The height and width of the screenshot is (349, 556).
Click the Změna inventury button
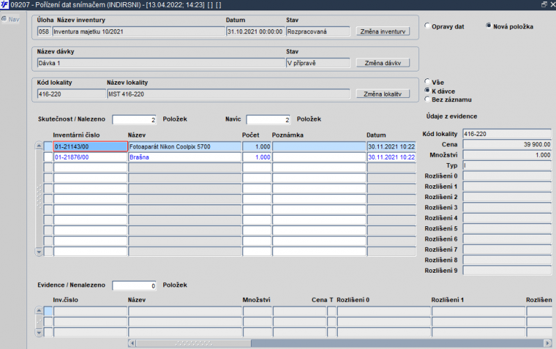[383, 31]
